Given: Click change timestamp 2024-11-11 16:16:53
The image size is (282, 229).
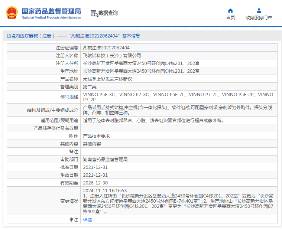Looking at the screenshot, I should [x=105, y=190].
